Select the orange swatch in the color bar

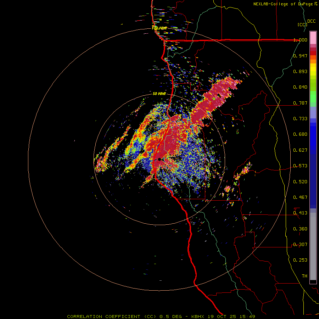313,61
